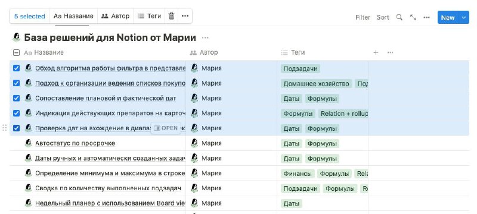
Task: Open the Теги property in selection toolbar
Action: [149, 16]
